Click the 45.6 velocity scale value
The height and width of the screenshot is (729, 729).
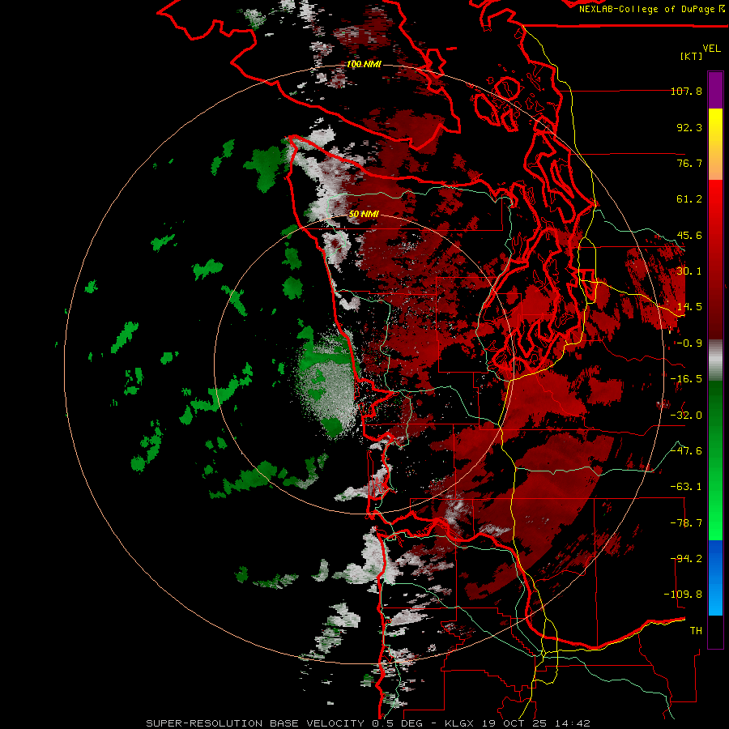689,235
